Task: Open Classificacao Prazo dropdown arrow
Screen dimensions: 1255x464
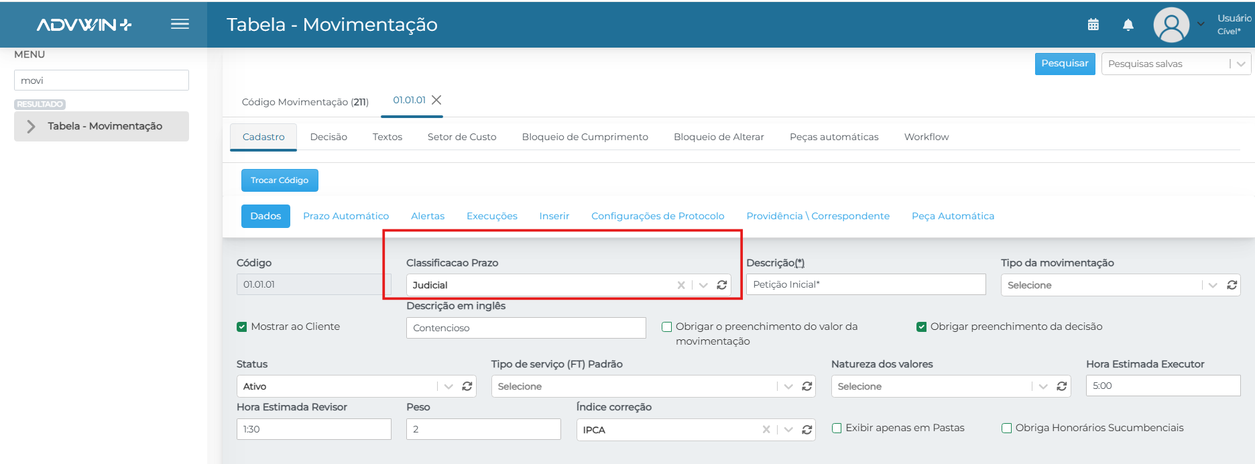Action: tap(703, 285)
